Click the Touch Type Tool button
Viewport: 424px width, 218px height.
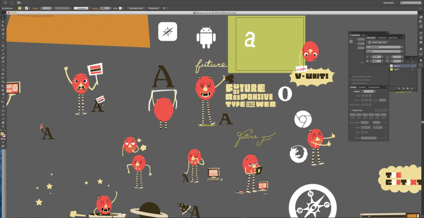[377, 42]
